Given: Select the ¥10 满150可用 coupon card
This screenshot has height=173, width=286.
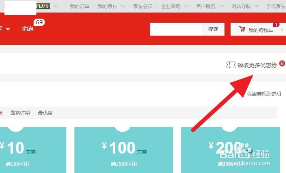Looking at the screenshot, I should pos(33,150).
